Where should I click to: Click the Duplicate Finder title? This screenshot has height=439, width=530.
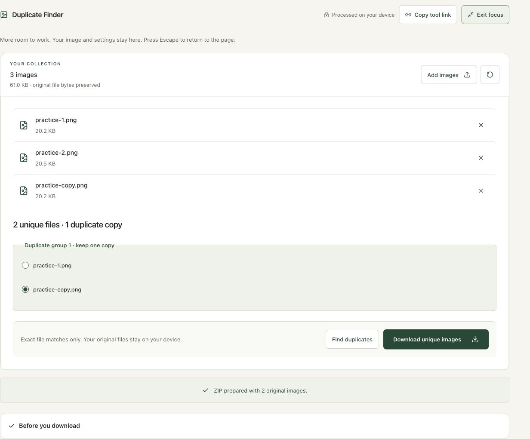point(38,15)
